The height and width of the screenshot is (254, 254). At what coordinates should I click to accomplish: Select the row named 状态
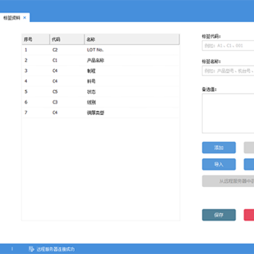click(101, 92)
